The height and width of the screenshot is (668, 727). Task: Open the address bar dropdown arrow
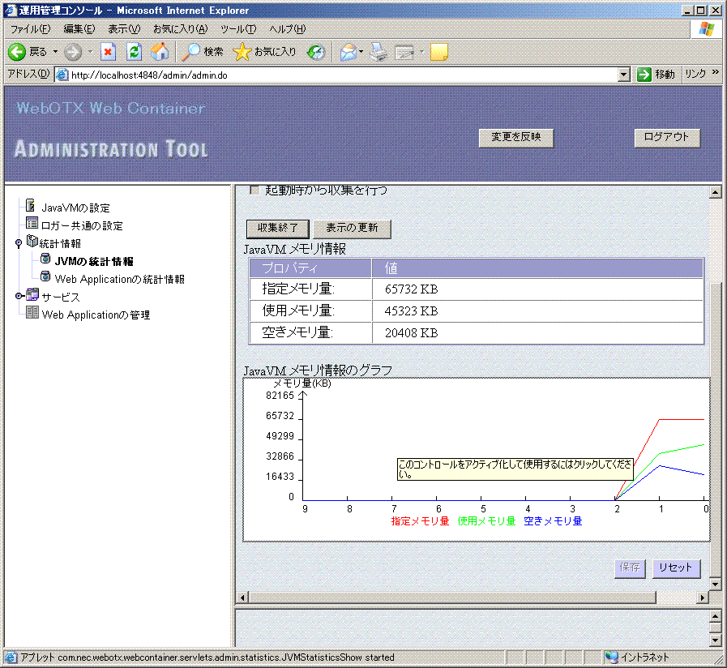[624, 75]
